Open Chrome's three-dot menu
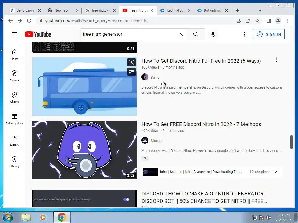Viewport: 298px width, 223px height. (288, 21)
